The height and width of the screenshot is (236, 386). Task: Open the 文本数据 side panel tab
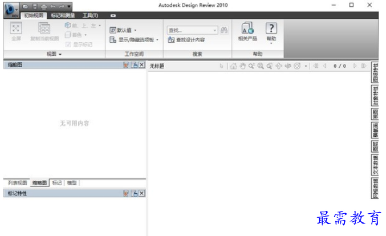pyautogui.click(x=375, y=165)
